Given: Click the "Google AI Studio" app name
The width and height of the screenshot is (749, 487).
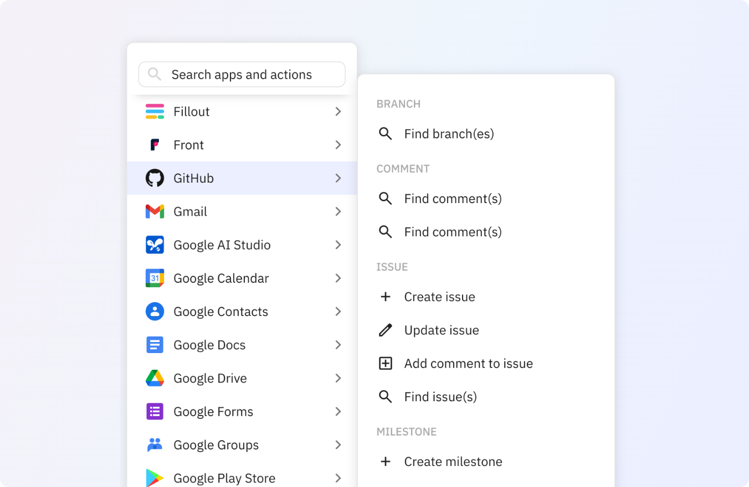Looking at the screenshot, I should click(x=222, y=245).
